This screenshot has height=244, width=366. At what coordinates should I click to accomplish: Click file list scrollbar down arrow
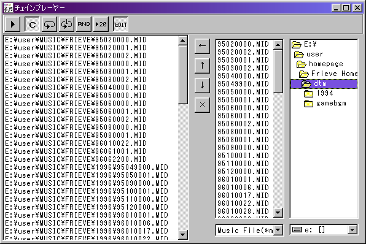(278, 212)
